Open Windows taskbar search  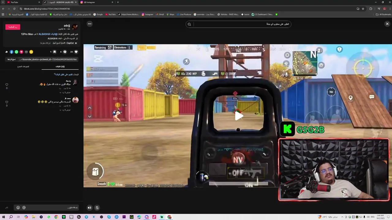(11, 217)
